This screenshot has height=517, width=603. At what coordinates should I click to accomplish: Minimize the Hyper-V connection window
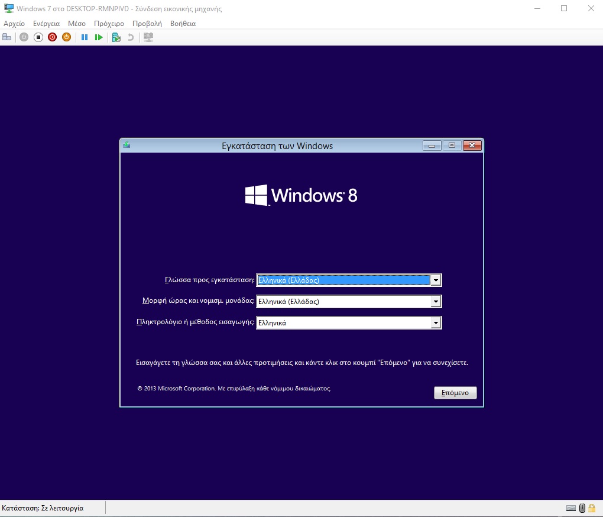(537, 8)
